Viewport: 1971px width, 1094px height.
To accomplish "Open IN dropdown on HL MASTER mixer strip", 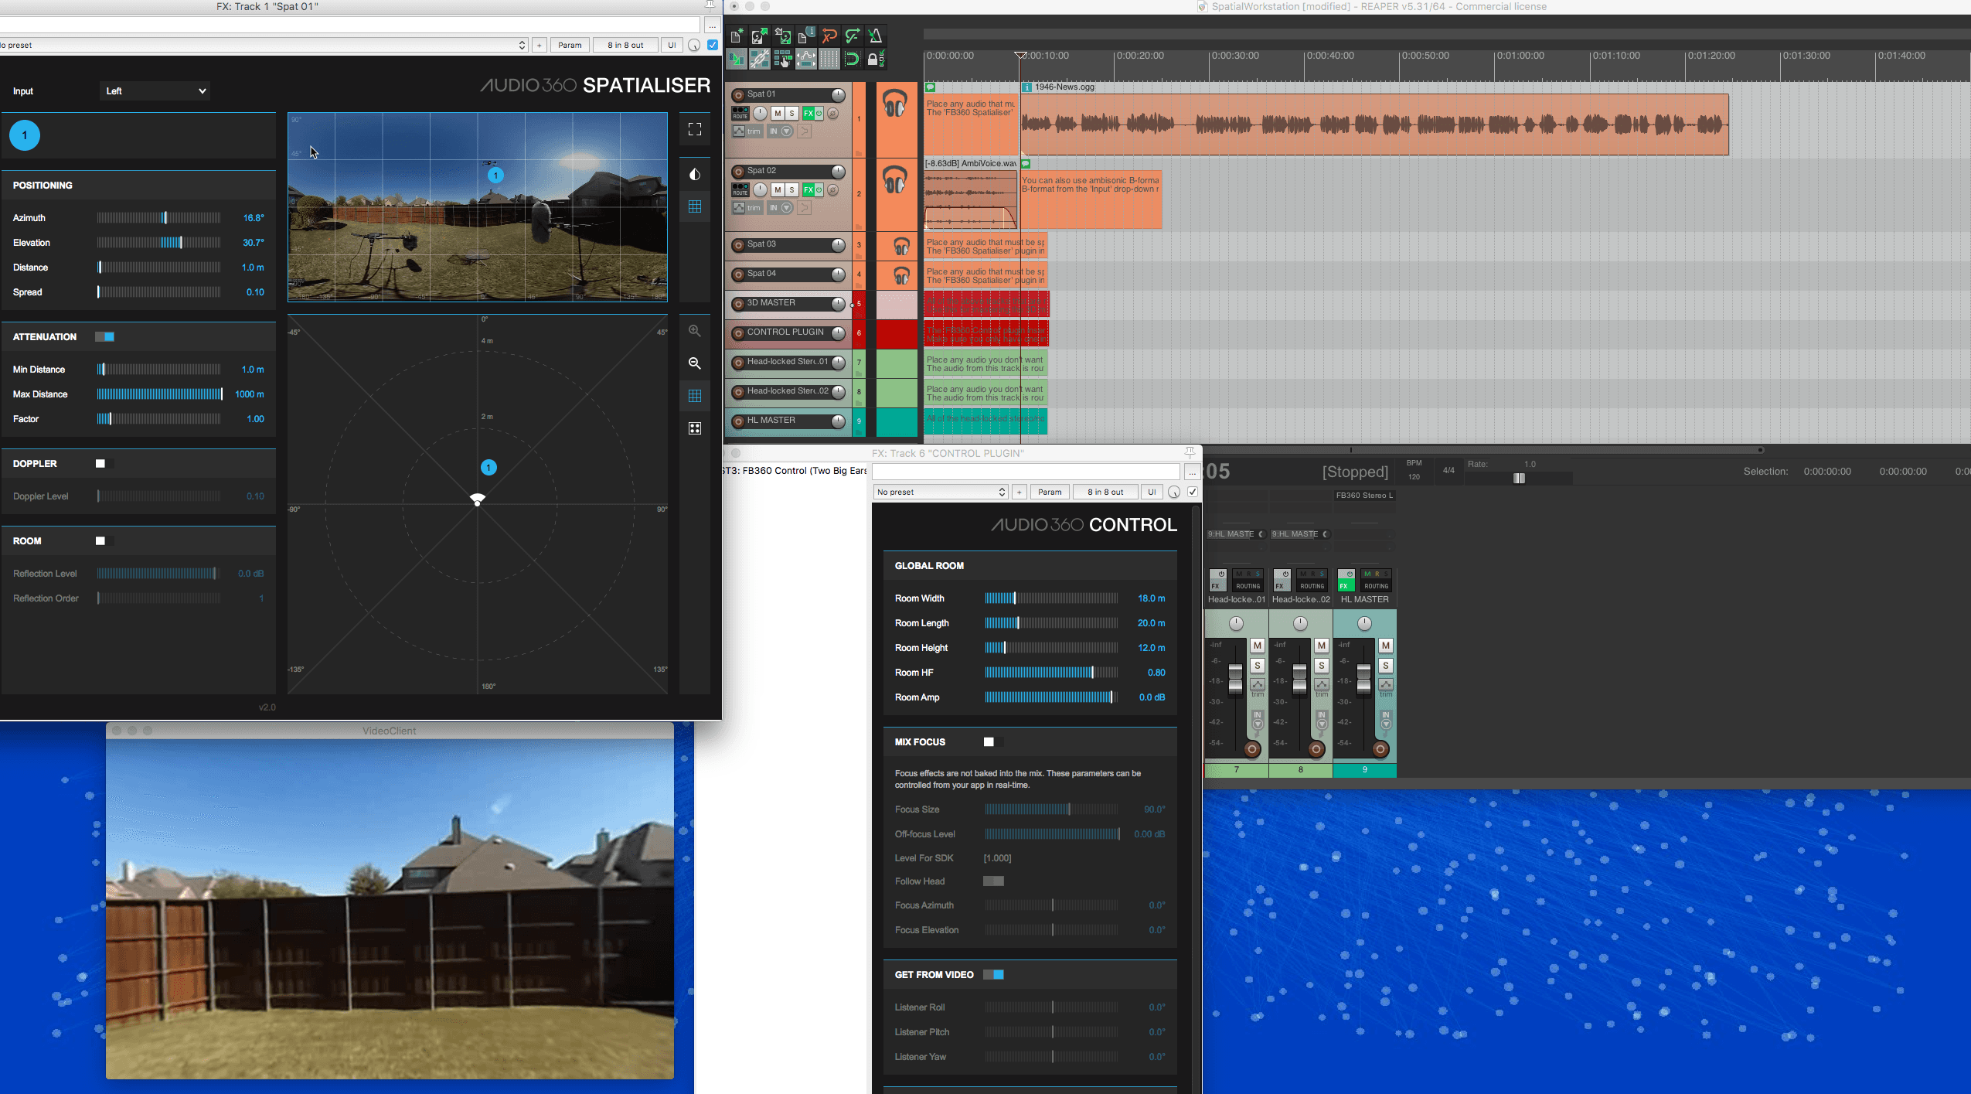I will [1386, 721].
